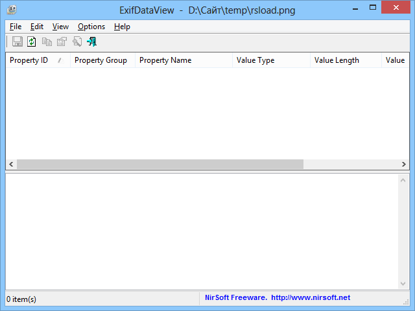415x311 pixels.
Task: Click the horizontal scrollbar thumb
Action: click(x=160, y=164)
